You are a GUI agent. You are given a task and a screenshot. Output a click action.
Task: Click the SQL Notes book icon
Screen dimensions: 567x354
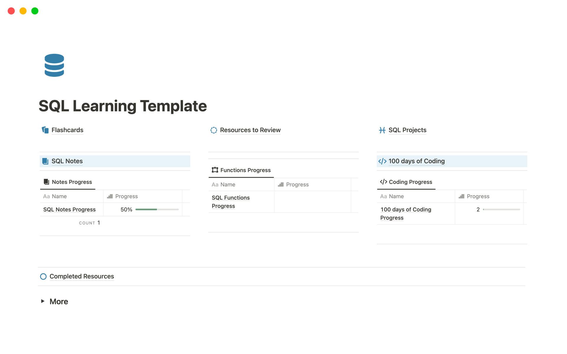tap(45, 161)
